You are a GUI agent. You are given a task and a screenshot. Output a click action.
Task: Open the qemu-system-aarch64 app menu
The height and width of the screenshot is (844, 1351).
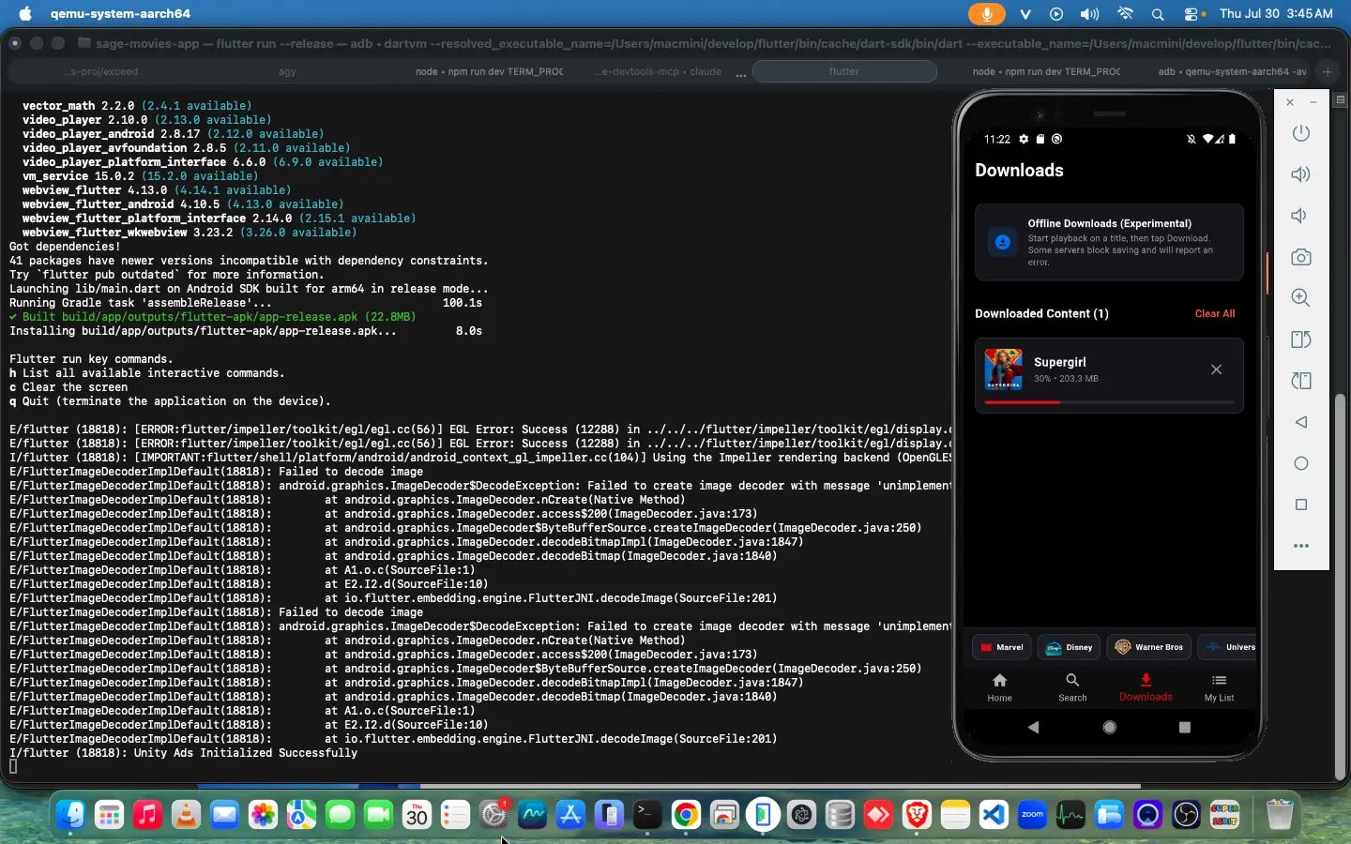point(120,14)
